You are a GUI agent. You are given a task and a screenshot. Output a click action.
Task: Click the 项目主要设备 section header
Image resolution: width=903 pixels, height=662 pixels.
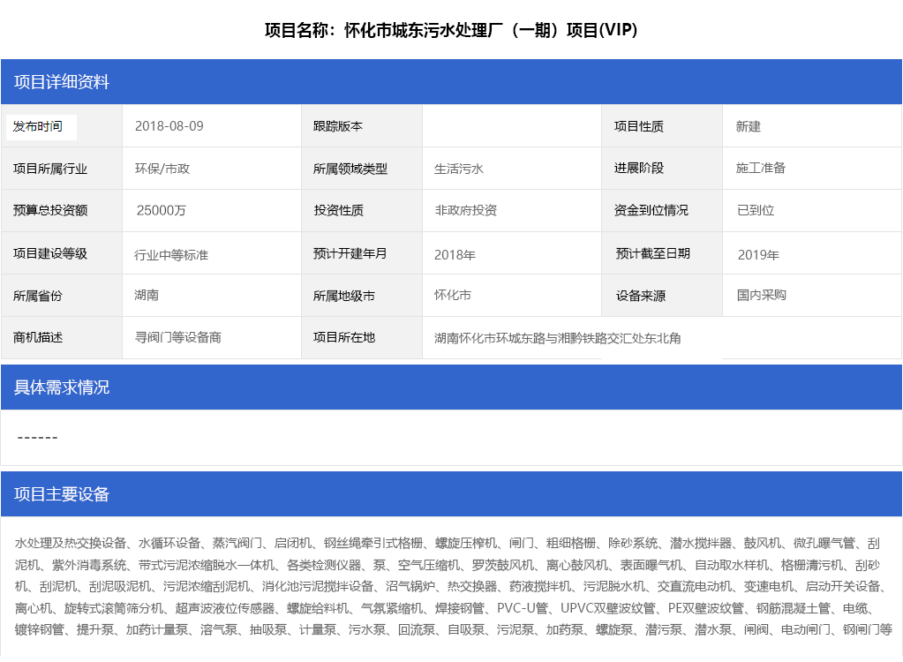click(62, 494)
